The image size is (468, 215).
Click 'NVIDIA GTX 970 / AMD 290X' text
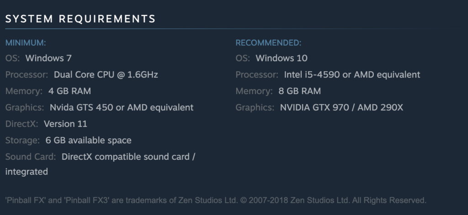(x=341, y=108)
